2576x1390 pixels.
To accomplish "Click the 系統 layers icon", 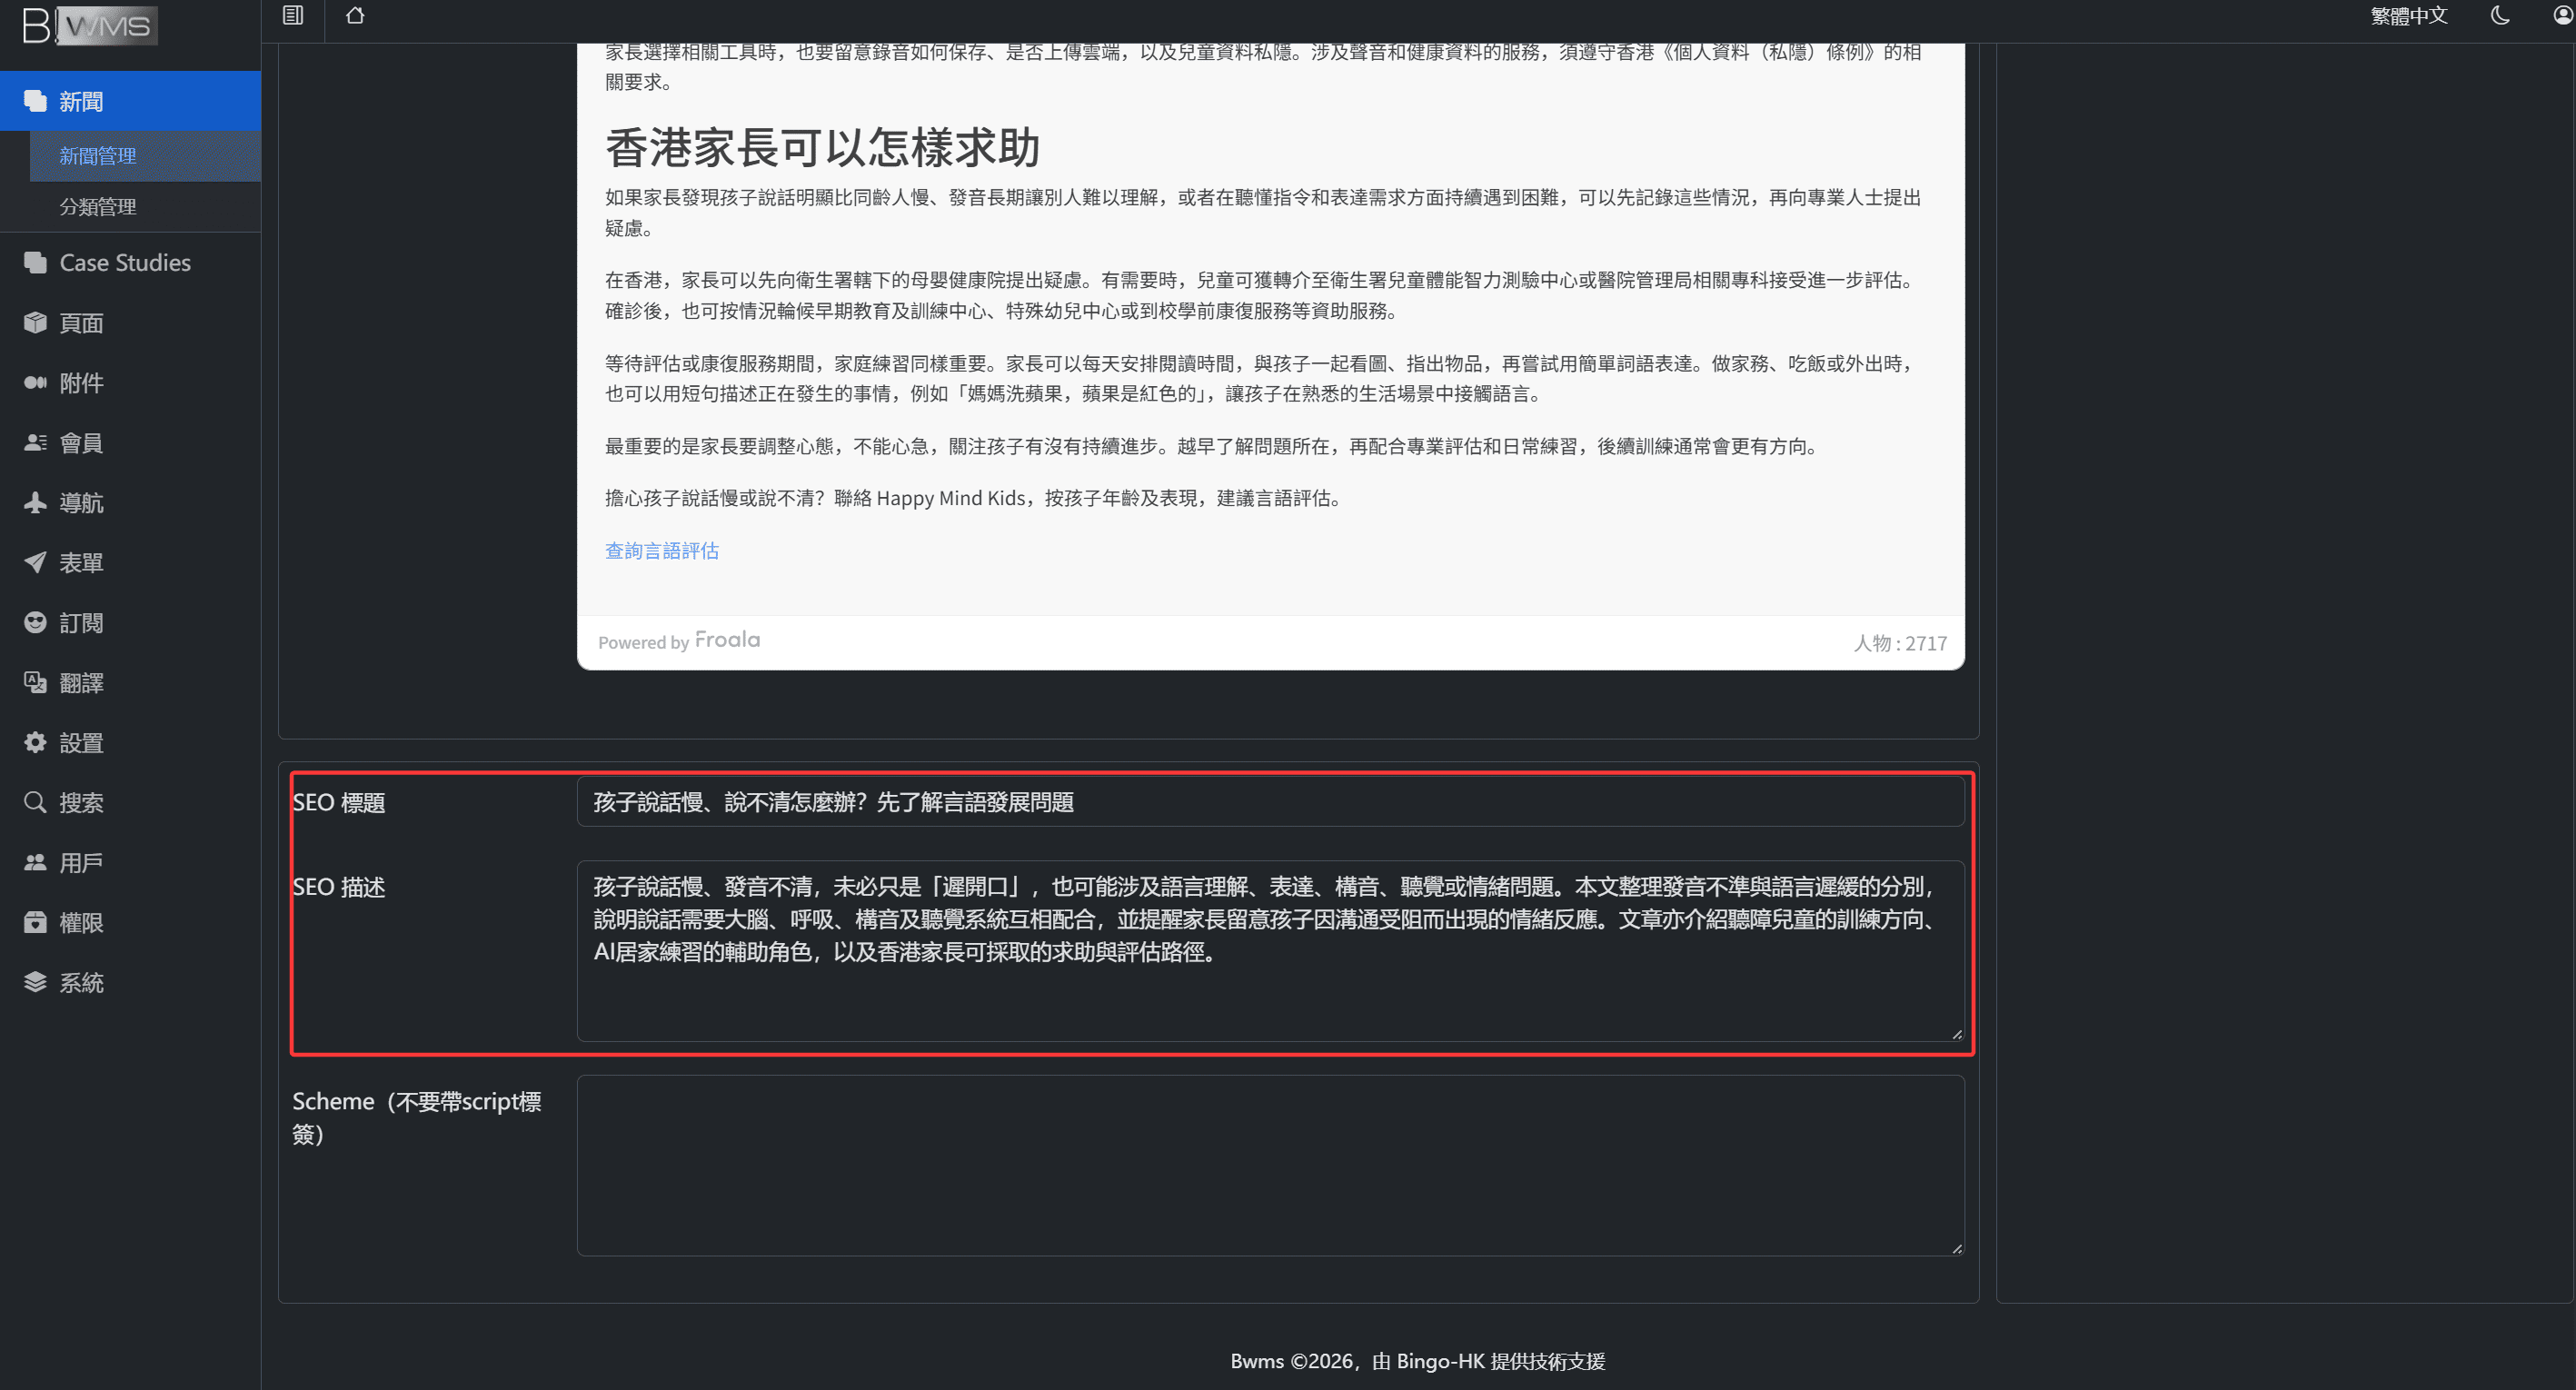I will pyautogui.click(x=35, y=983).
